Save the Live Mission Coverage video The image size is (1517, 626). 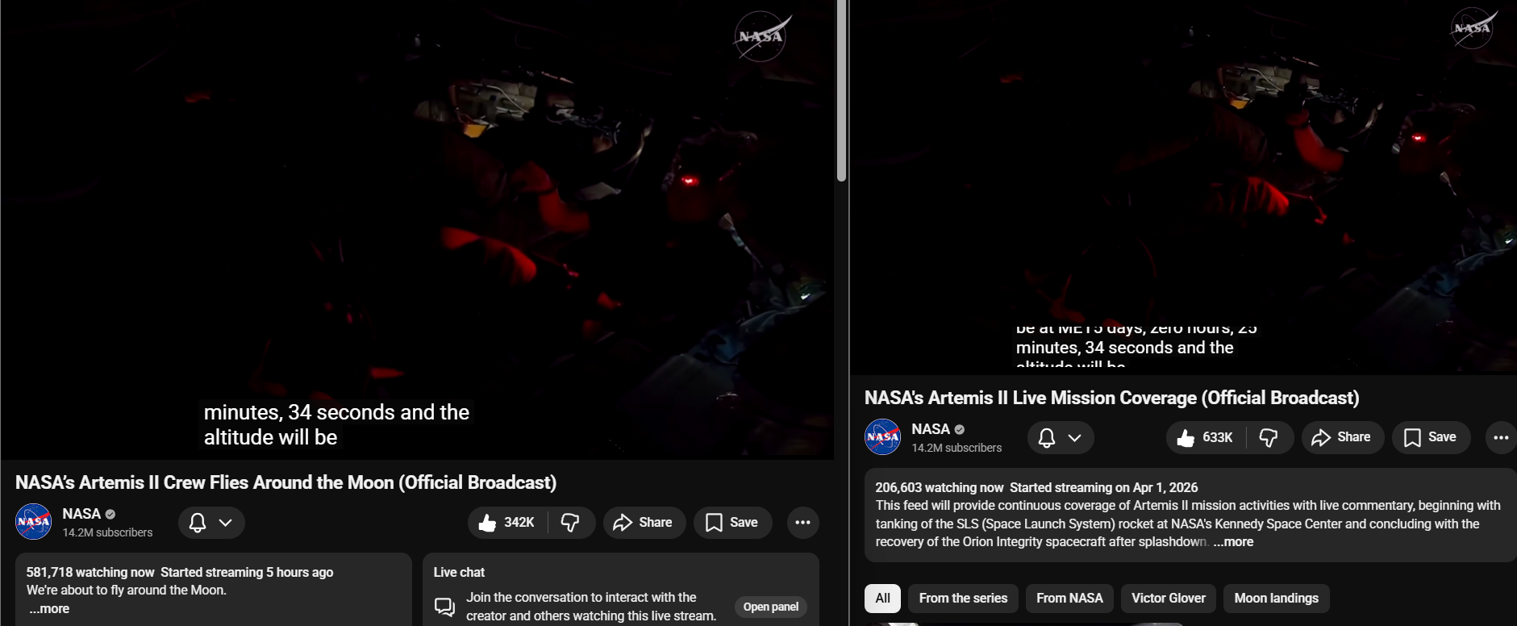pyautogui.click(x=1431, y=437)
